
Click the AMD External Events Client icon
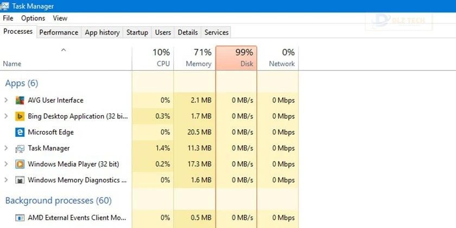[20, 218]
